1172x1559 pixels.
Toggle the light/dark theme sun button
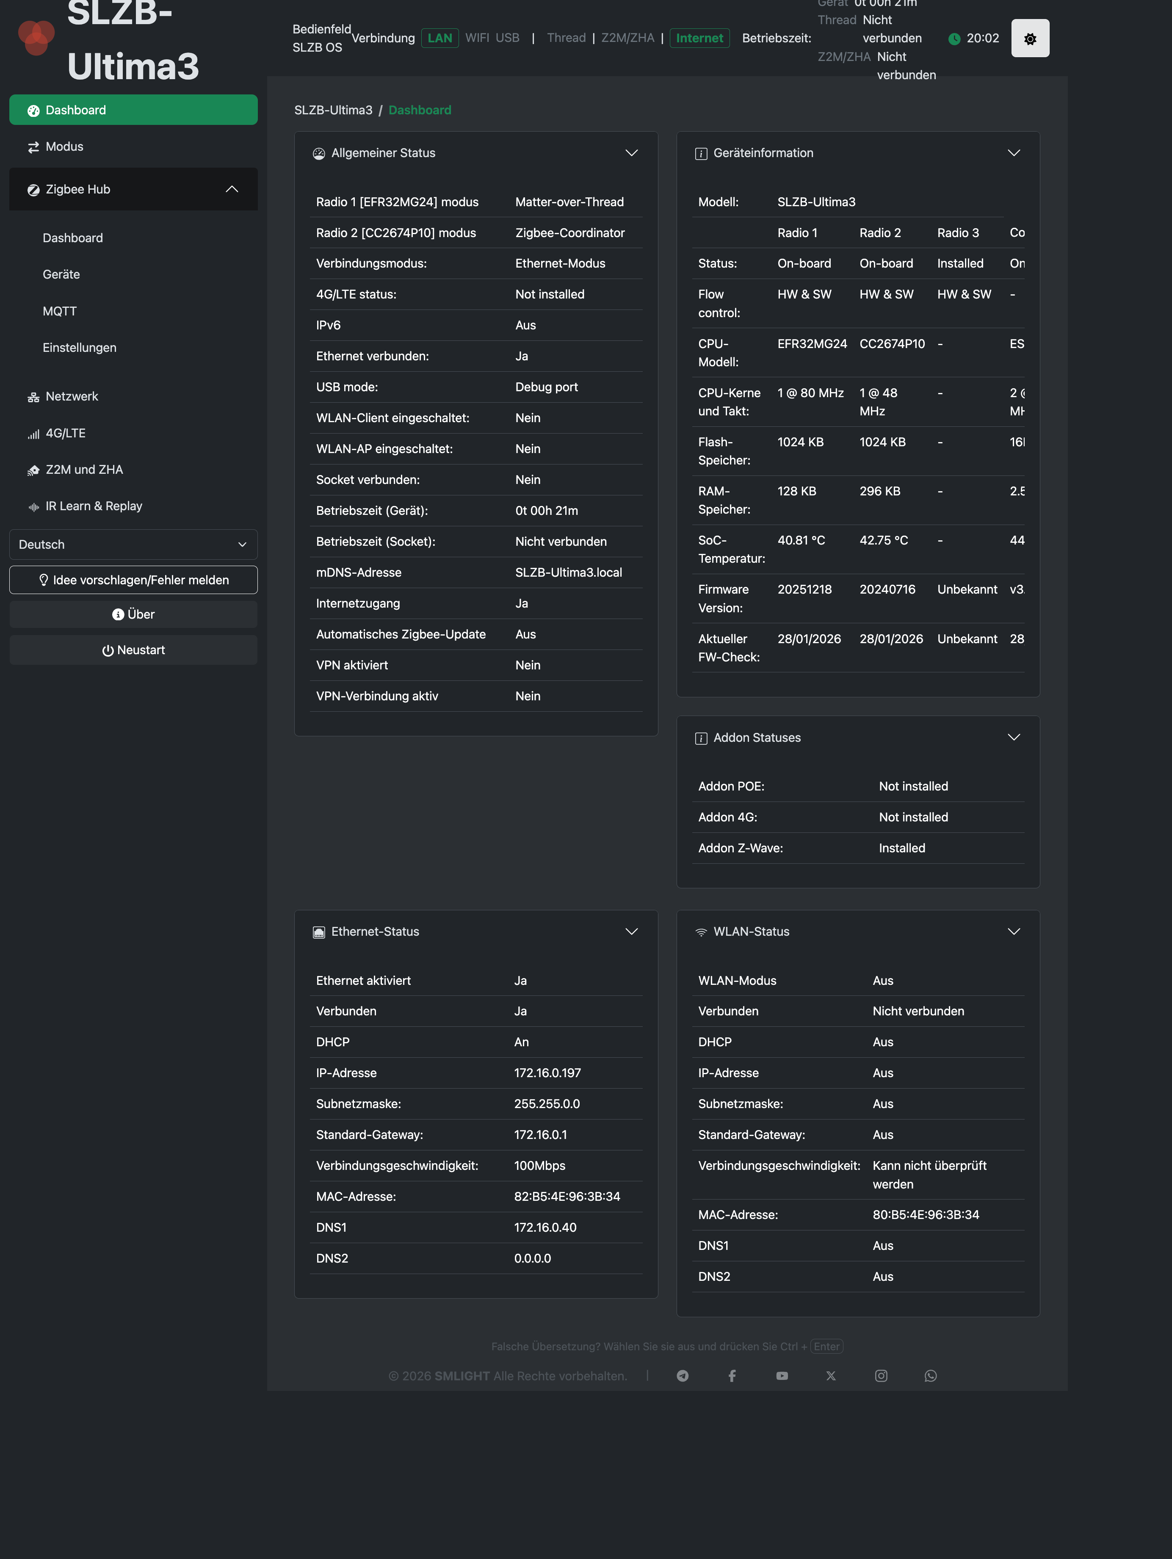tap(1030, 39)
